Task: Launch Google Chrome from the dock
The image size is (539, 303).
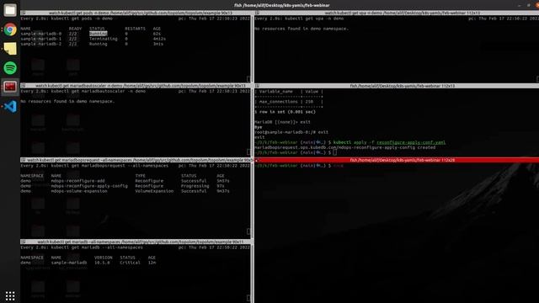Action: click(9, 29)
